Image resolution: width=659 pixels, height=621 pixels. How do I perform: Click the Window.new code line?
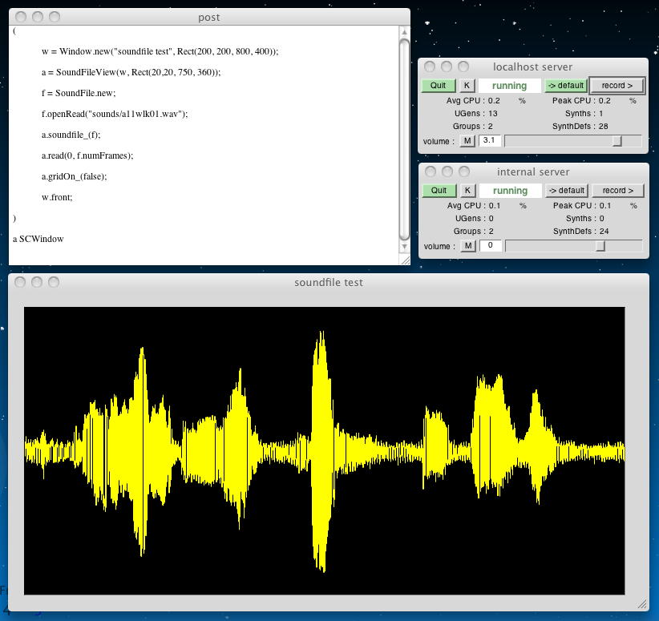[x=160, y=51]
